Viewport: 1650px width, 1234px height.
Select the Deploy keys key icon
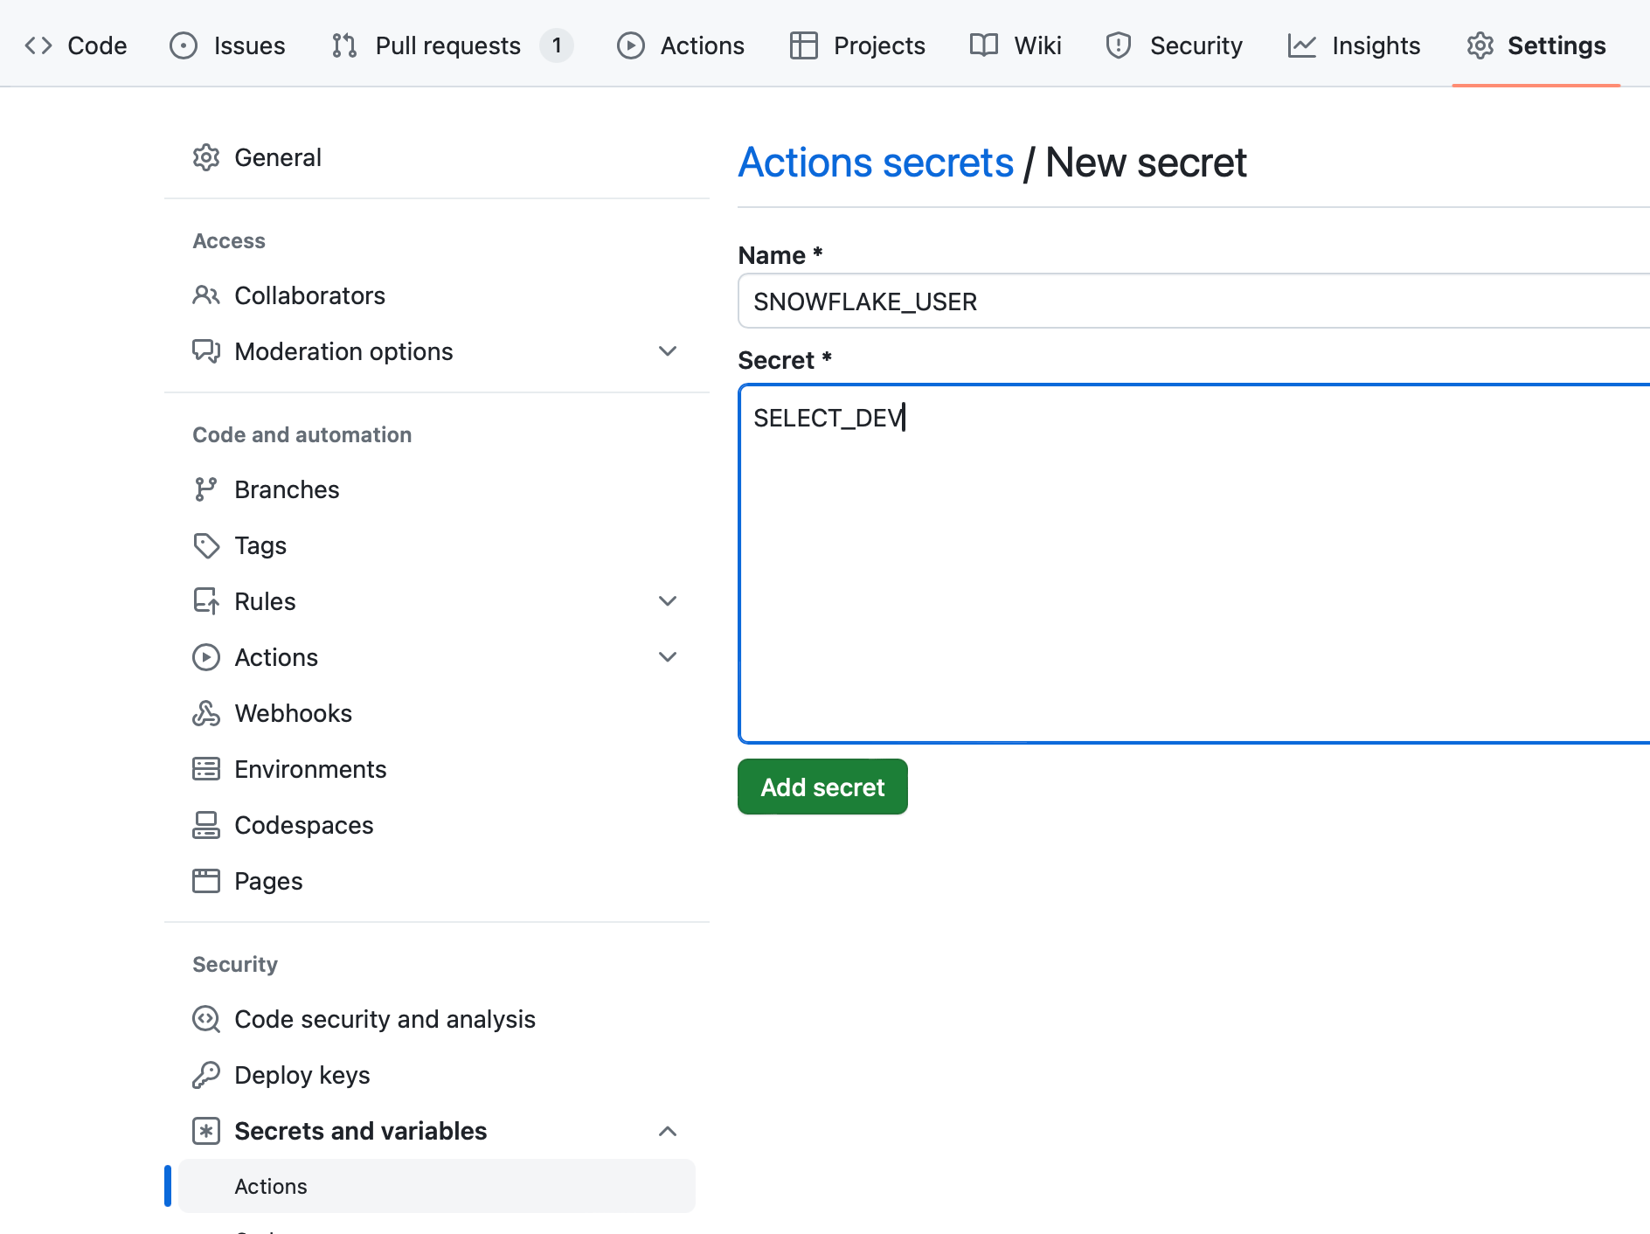pos(206,1074)
